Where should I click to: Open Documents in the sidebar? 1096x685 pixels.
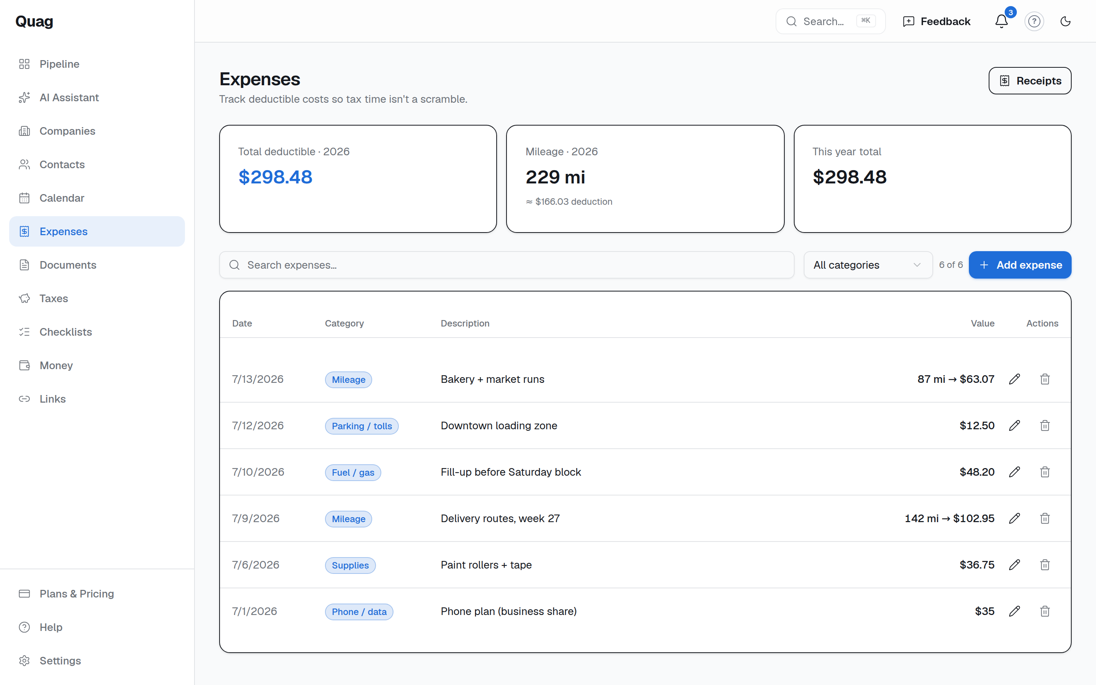[x=97, y=265]
